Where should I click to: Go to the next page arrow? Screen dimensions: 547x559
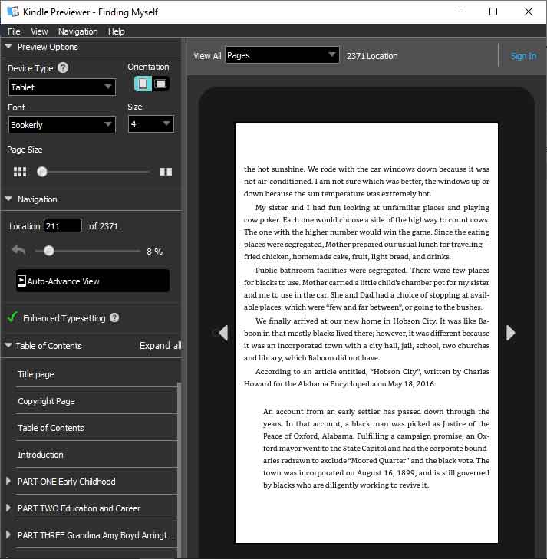511,333
